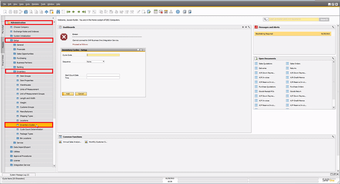The image size is (340, 184).
Task: Click the blue round Help icon
Action: (178, 12)
